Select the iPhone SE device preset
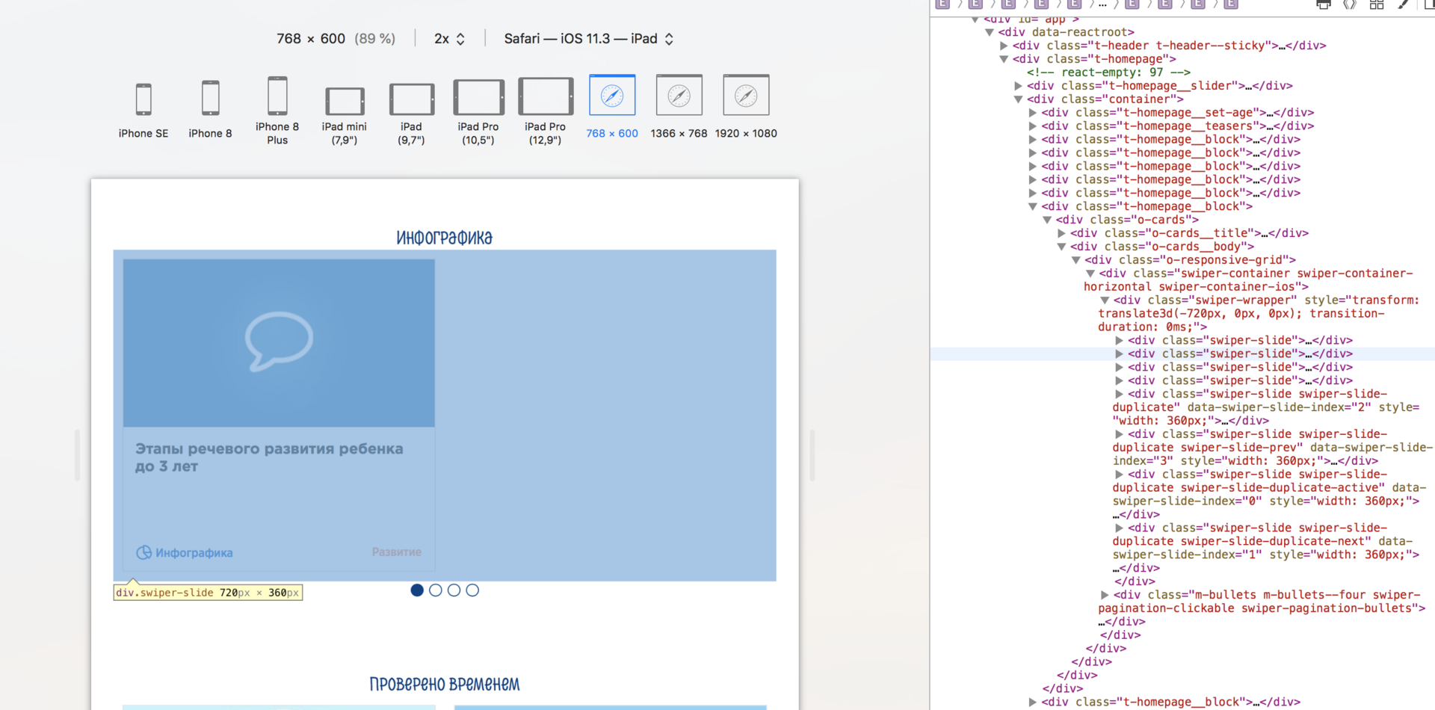 143,110
